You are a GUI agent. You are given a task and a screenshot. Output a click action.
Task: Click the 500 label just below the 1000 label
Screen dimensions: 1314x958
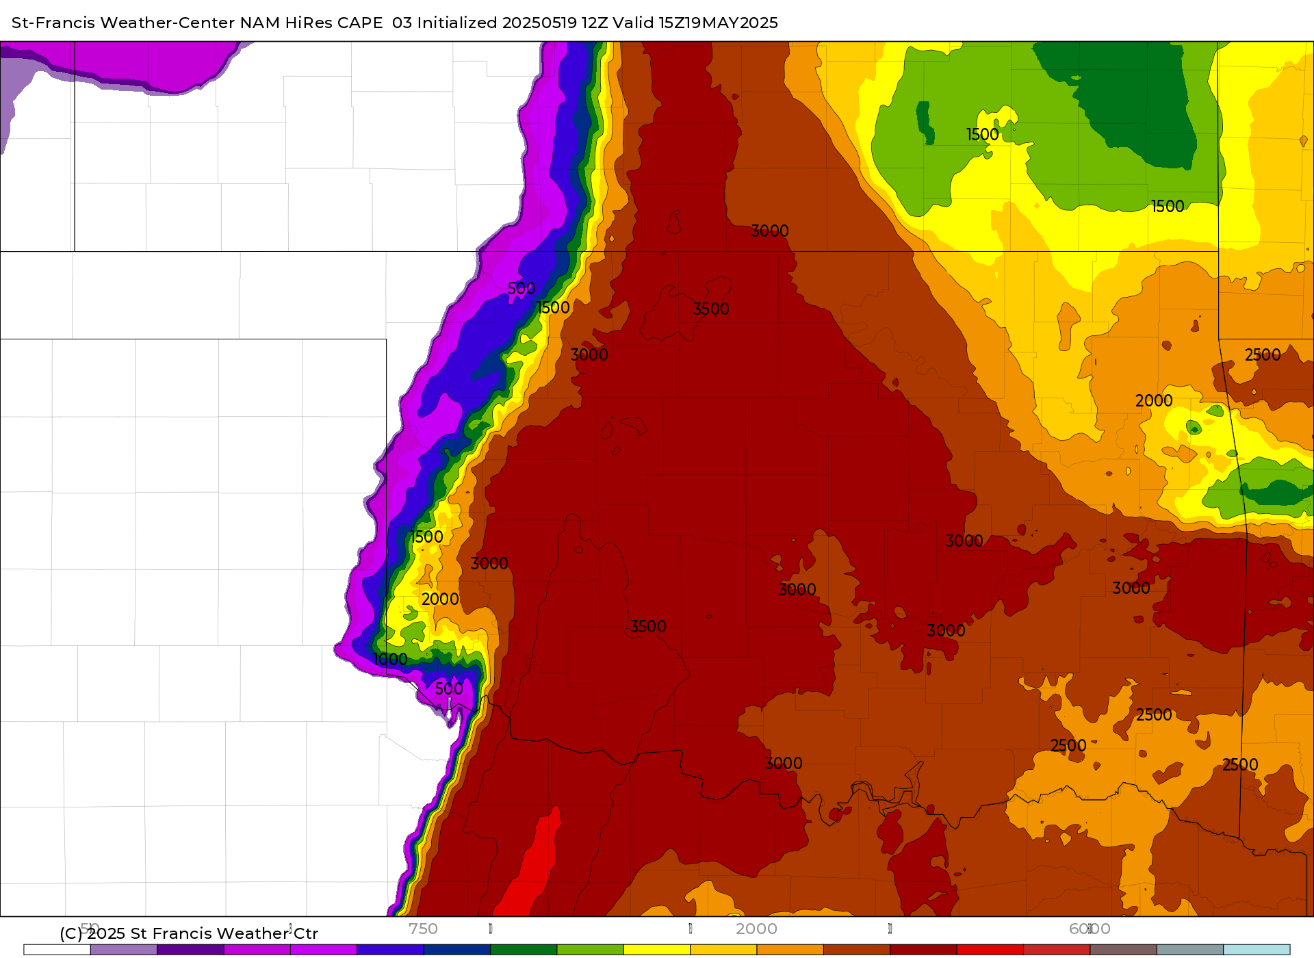point(449,688)
